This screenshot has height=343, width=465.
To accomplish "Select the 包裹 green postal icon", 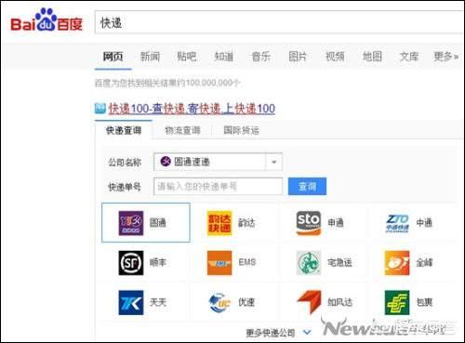I will (397, 302).
